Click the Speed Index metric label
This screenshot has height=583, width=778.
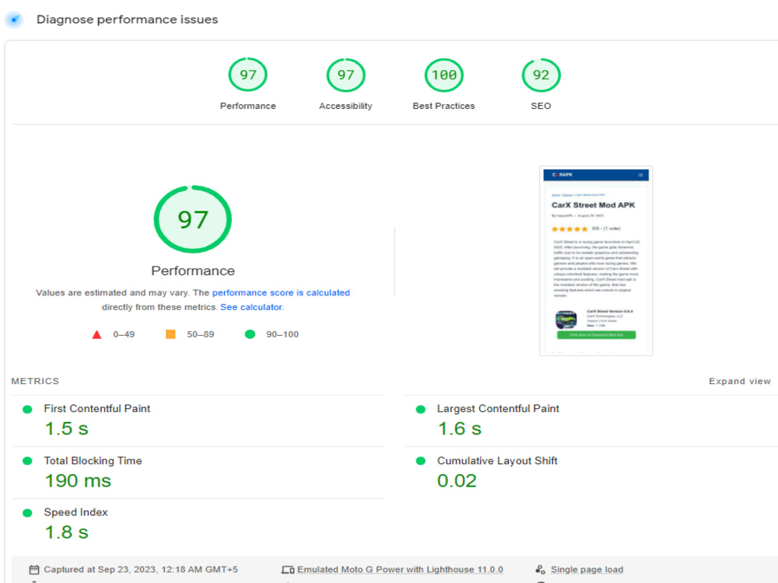[x=75, y=512]
